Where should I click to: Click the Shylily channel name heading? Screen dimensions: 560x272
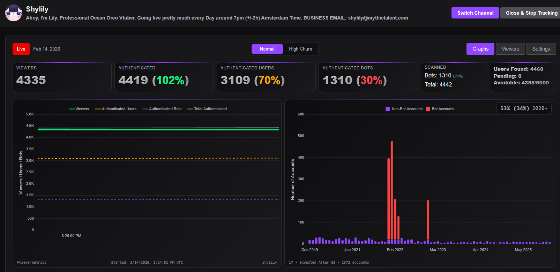(x=37, y=9)
